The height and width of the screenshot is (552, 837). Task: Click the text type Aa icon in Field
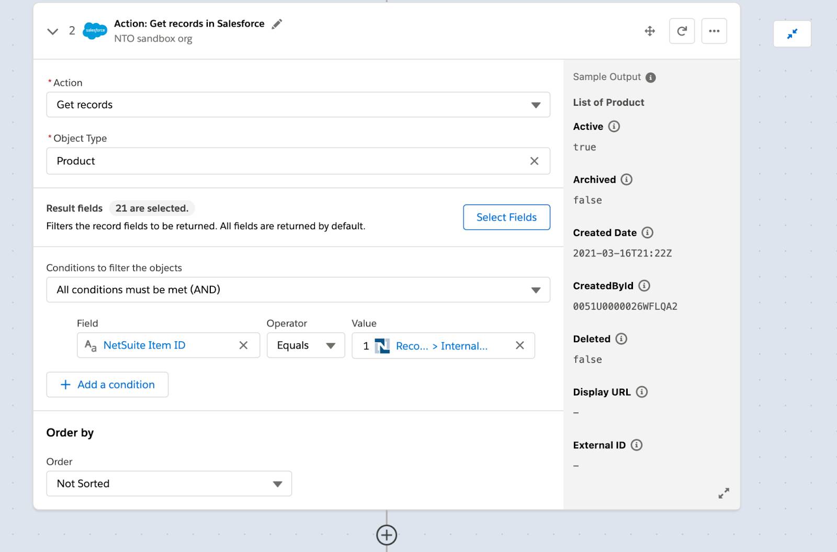point(91,346)
